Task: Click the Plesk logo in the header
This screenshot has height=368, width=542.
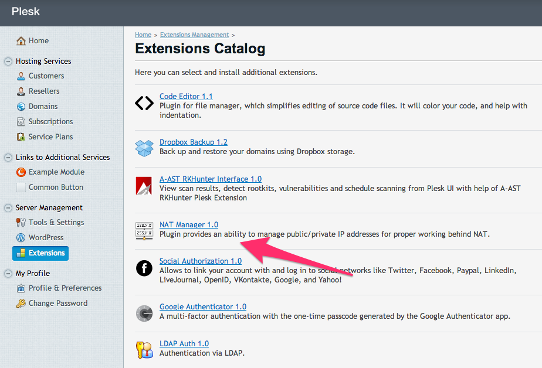Action: point(26,11)
